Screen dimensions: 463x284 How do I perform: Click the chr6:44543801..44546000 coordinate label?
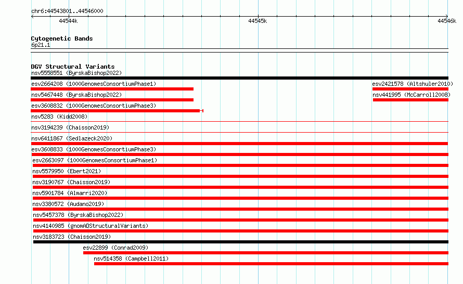pyautogui.click(x=67, y=11)
